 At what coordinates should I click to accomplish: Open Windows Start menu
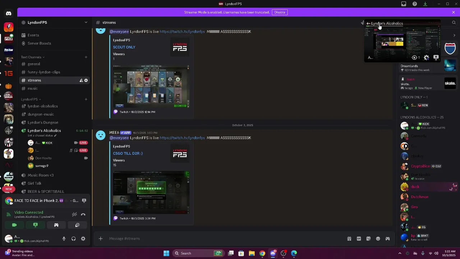(166, 253)
